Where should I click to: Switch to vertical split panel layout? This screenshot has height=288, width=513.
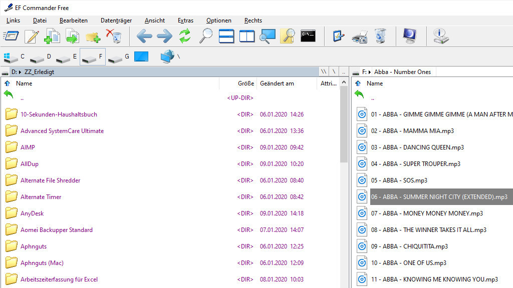click(x=247, y=36)
